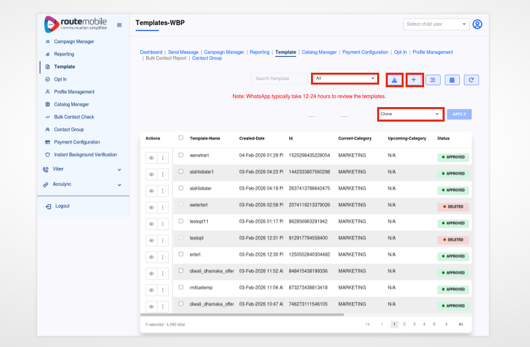
Task: Jump to last page arrow
Action: tap(461, 325)
